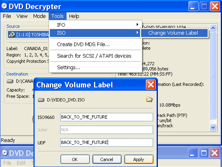The width and height of the screenshot is (222, 167).
Task: Click the Apply button
Action: [139, 159]
